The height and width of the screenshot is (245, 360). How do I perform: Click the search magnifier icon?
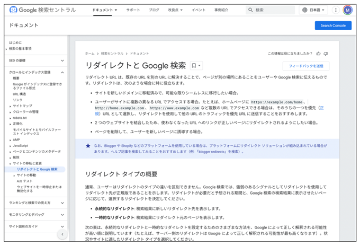(x=250, y=10)
